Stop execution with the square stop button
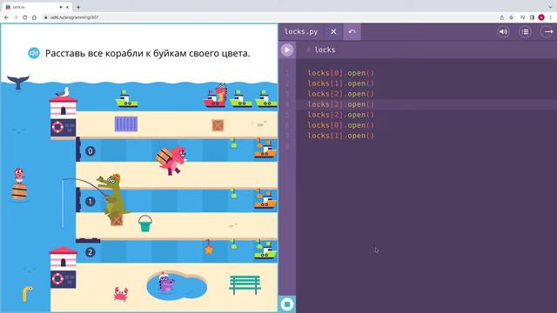 click(x=287, y=304)
